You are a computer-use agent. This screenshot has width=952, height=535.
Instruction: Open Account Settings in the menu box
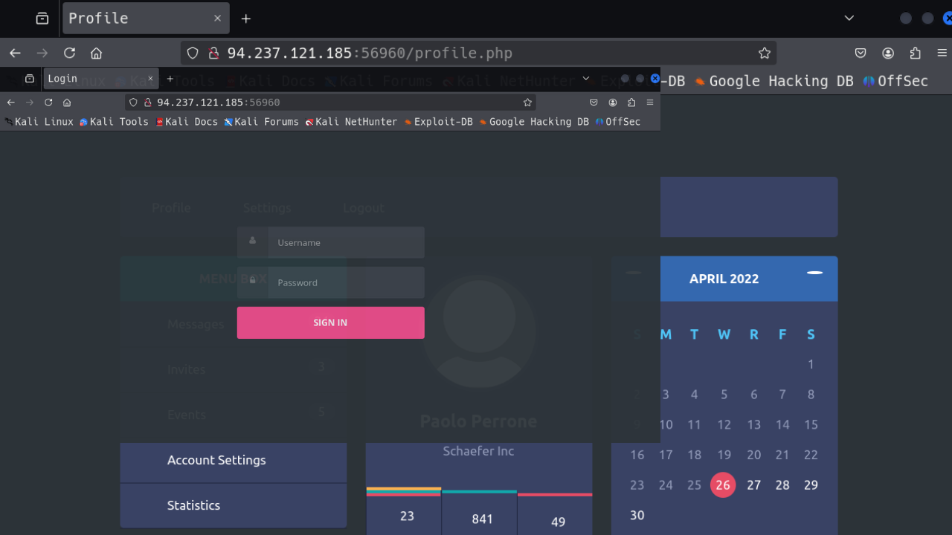click(216, 460)
